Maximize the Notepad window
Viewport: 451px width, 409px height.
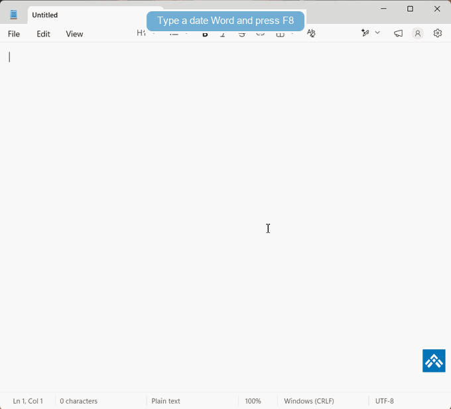tap(410, 9)
